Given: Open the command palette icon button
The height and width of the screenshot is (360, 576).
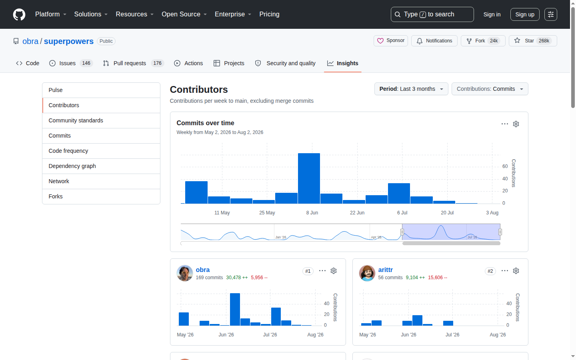Looking at the screenshot, I should (x=551, y=14).
